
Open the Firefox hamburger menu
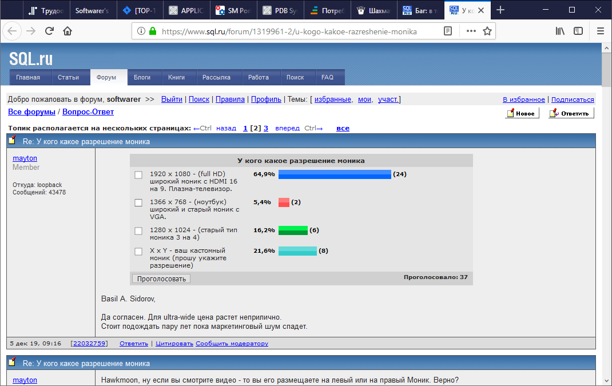(x=600, y=31)
